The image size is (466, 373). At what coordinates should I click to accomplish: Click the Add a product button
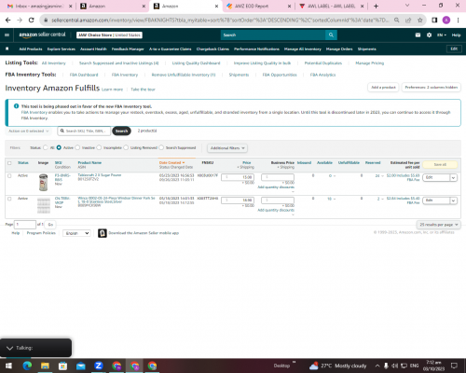coord(383,88)
